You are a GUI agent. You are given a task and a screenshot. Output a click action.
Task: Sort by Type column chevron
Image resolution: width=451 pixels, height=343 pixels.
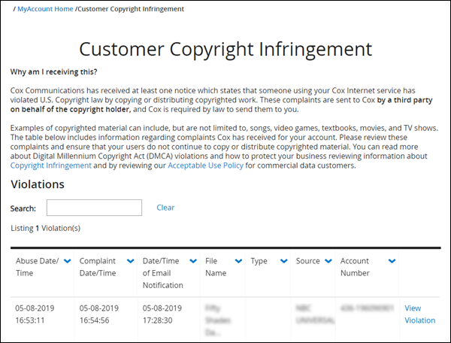(x=283, y=261)
